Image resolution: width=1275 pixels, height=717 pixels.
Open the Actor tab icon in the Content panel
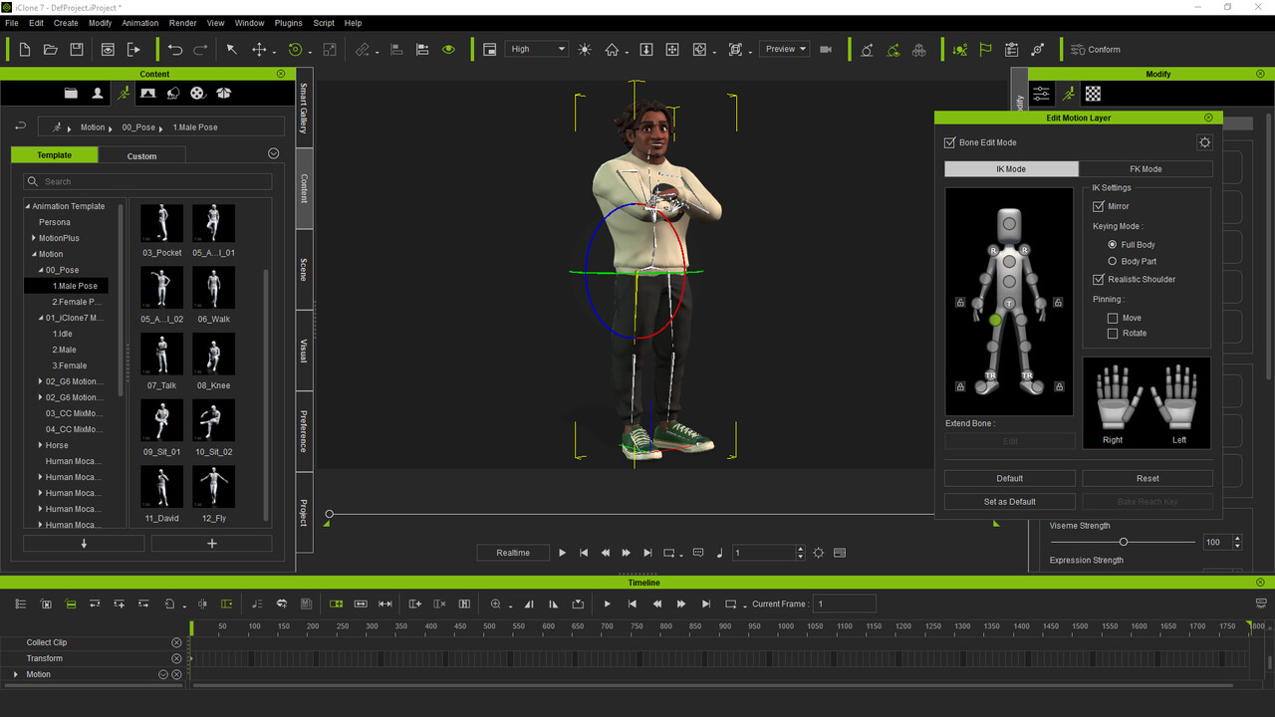(x=98, y=94)
